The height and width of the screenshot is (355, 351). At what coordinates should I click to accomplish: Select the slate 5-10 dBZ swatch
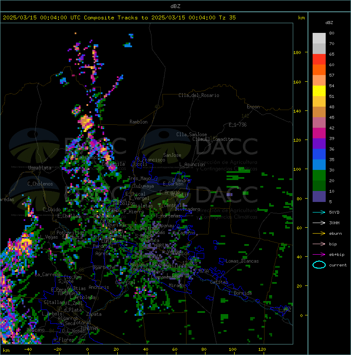[319, 196]
